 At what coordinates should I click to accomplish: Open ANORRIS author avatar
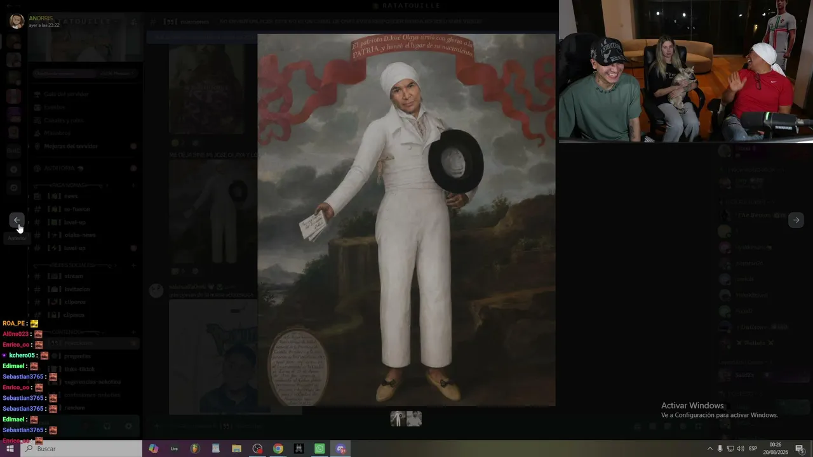(x=17, y=21)
